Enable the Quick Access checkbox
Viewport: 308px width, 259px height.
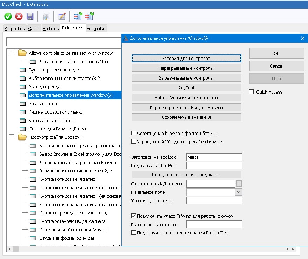pos(251,92)
